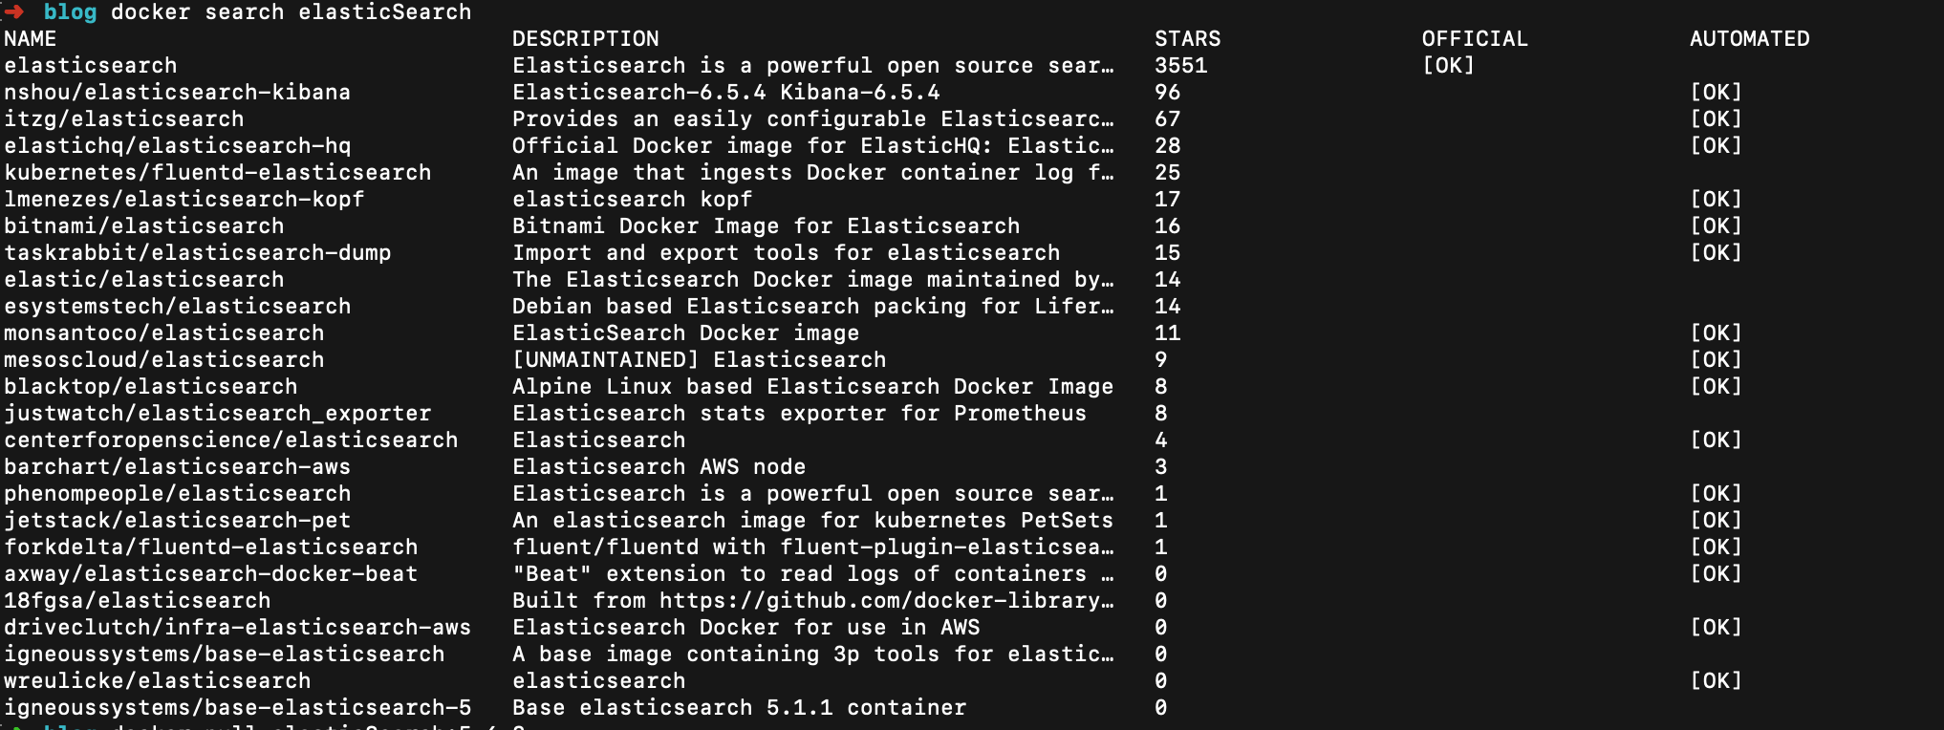
Task: Select the AUTOMATED column header
Action: pos(1749,39)
